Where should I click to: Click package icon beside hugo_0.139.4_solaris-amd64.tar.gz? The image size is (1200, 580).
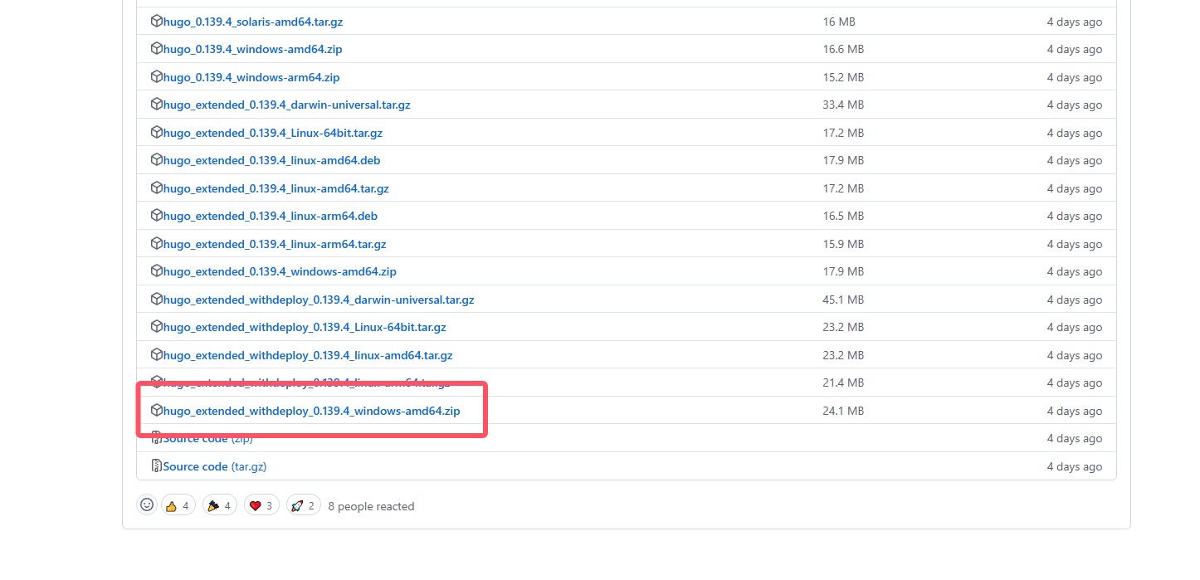[156, 22]
